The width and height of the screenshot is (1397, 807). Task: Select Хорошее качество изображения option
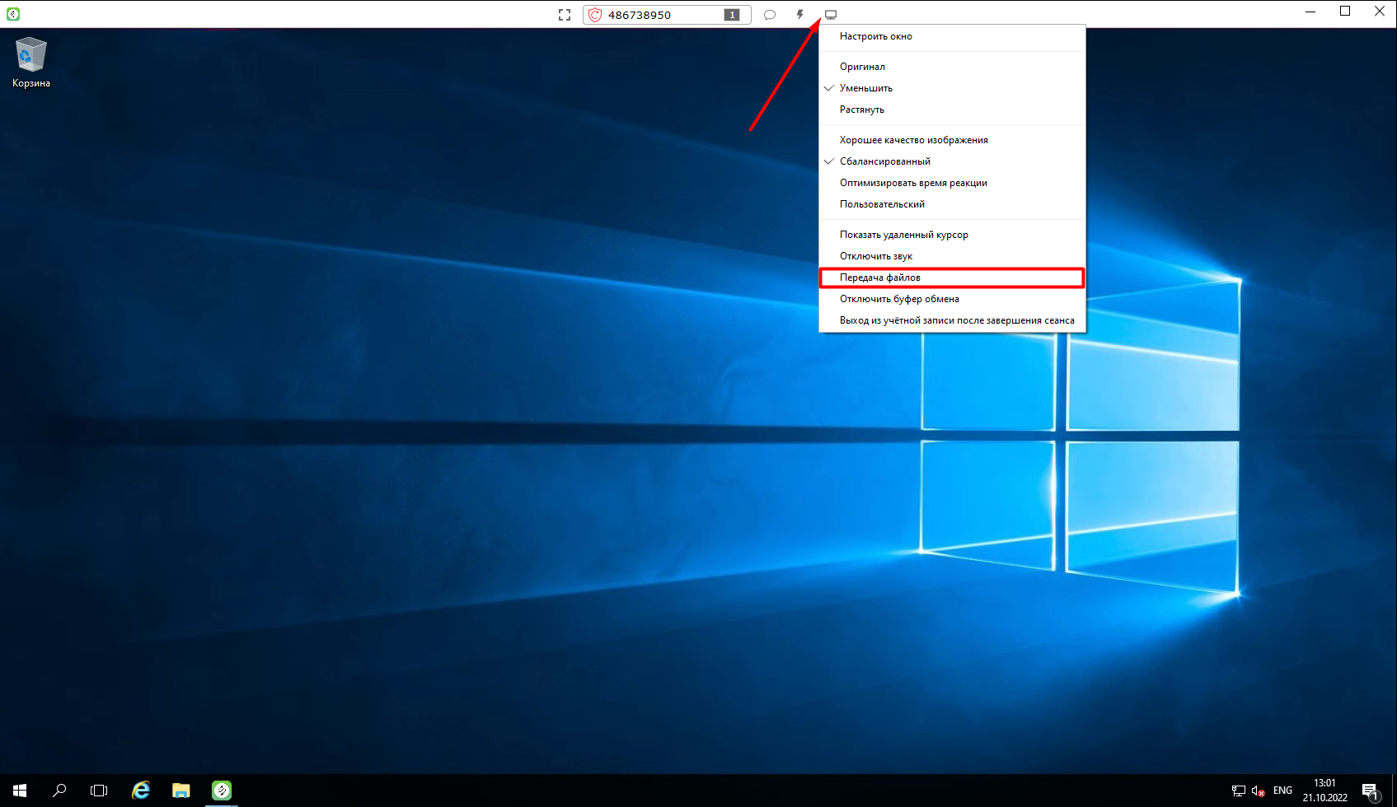click(x=952, y=140)
